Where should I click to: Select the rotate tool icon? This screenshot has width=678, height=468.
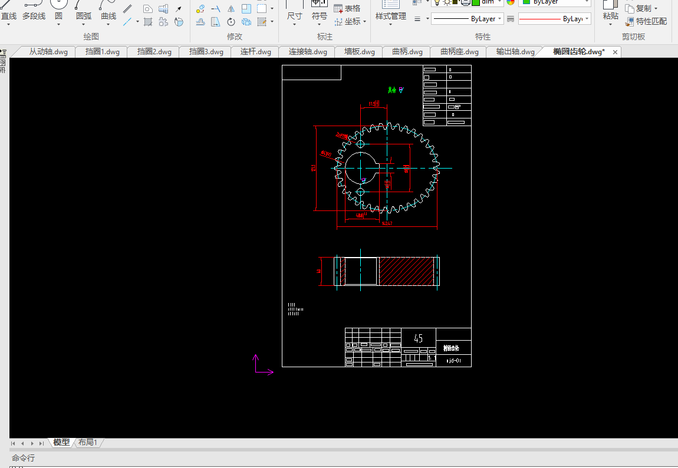(x=231, y=22)
